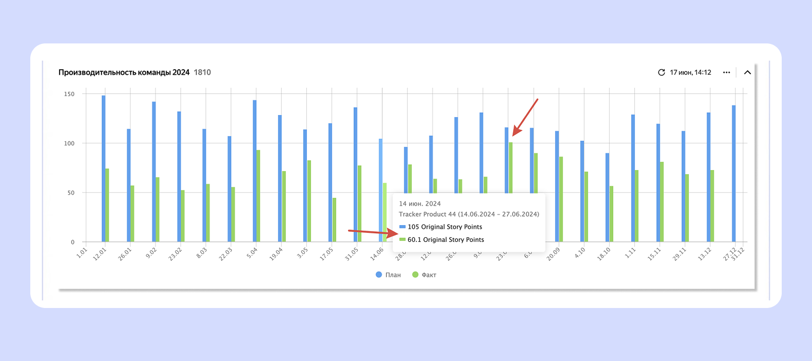Click the 20.09 x-axis date label
Viewport: 812px width, 361px height.
click(553, 253)
